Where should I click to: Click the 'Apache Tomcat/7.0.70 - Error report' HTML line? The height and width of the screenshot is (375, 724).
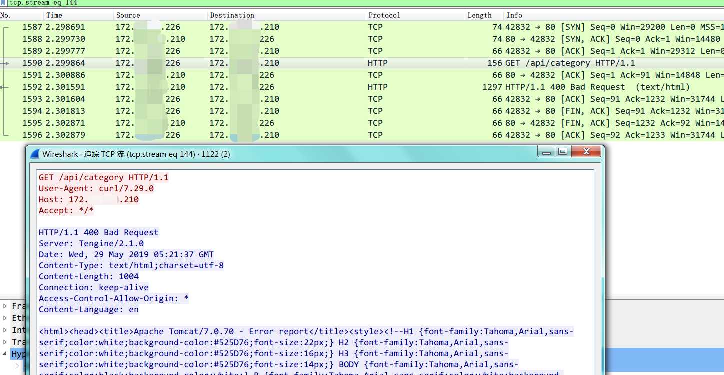pos(306,331)
